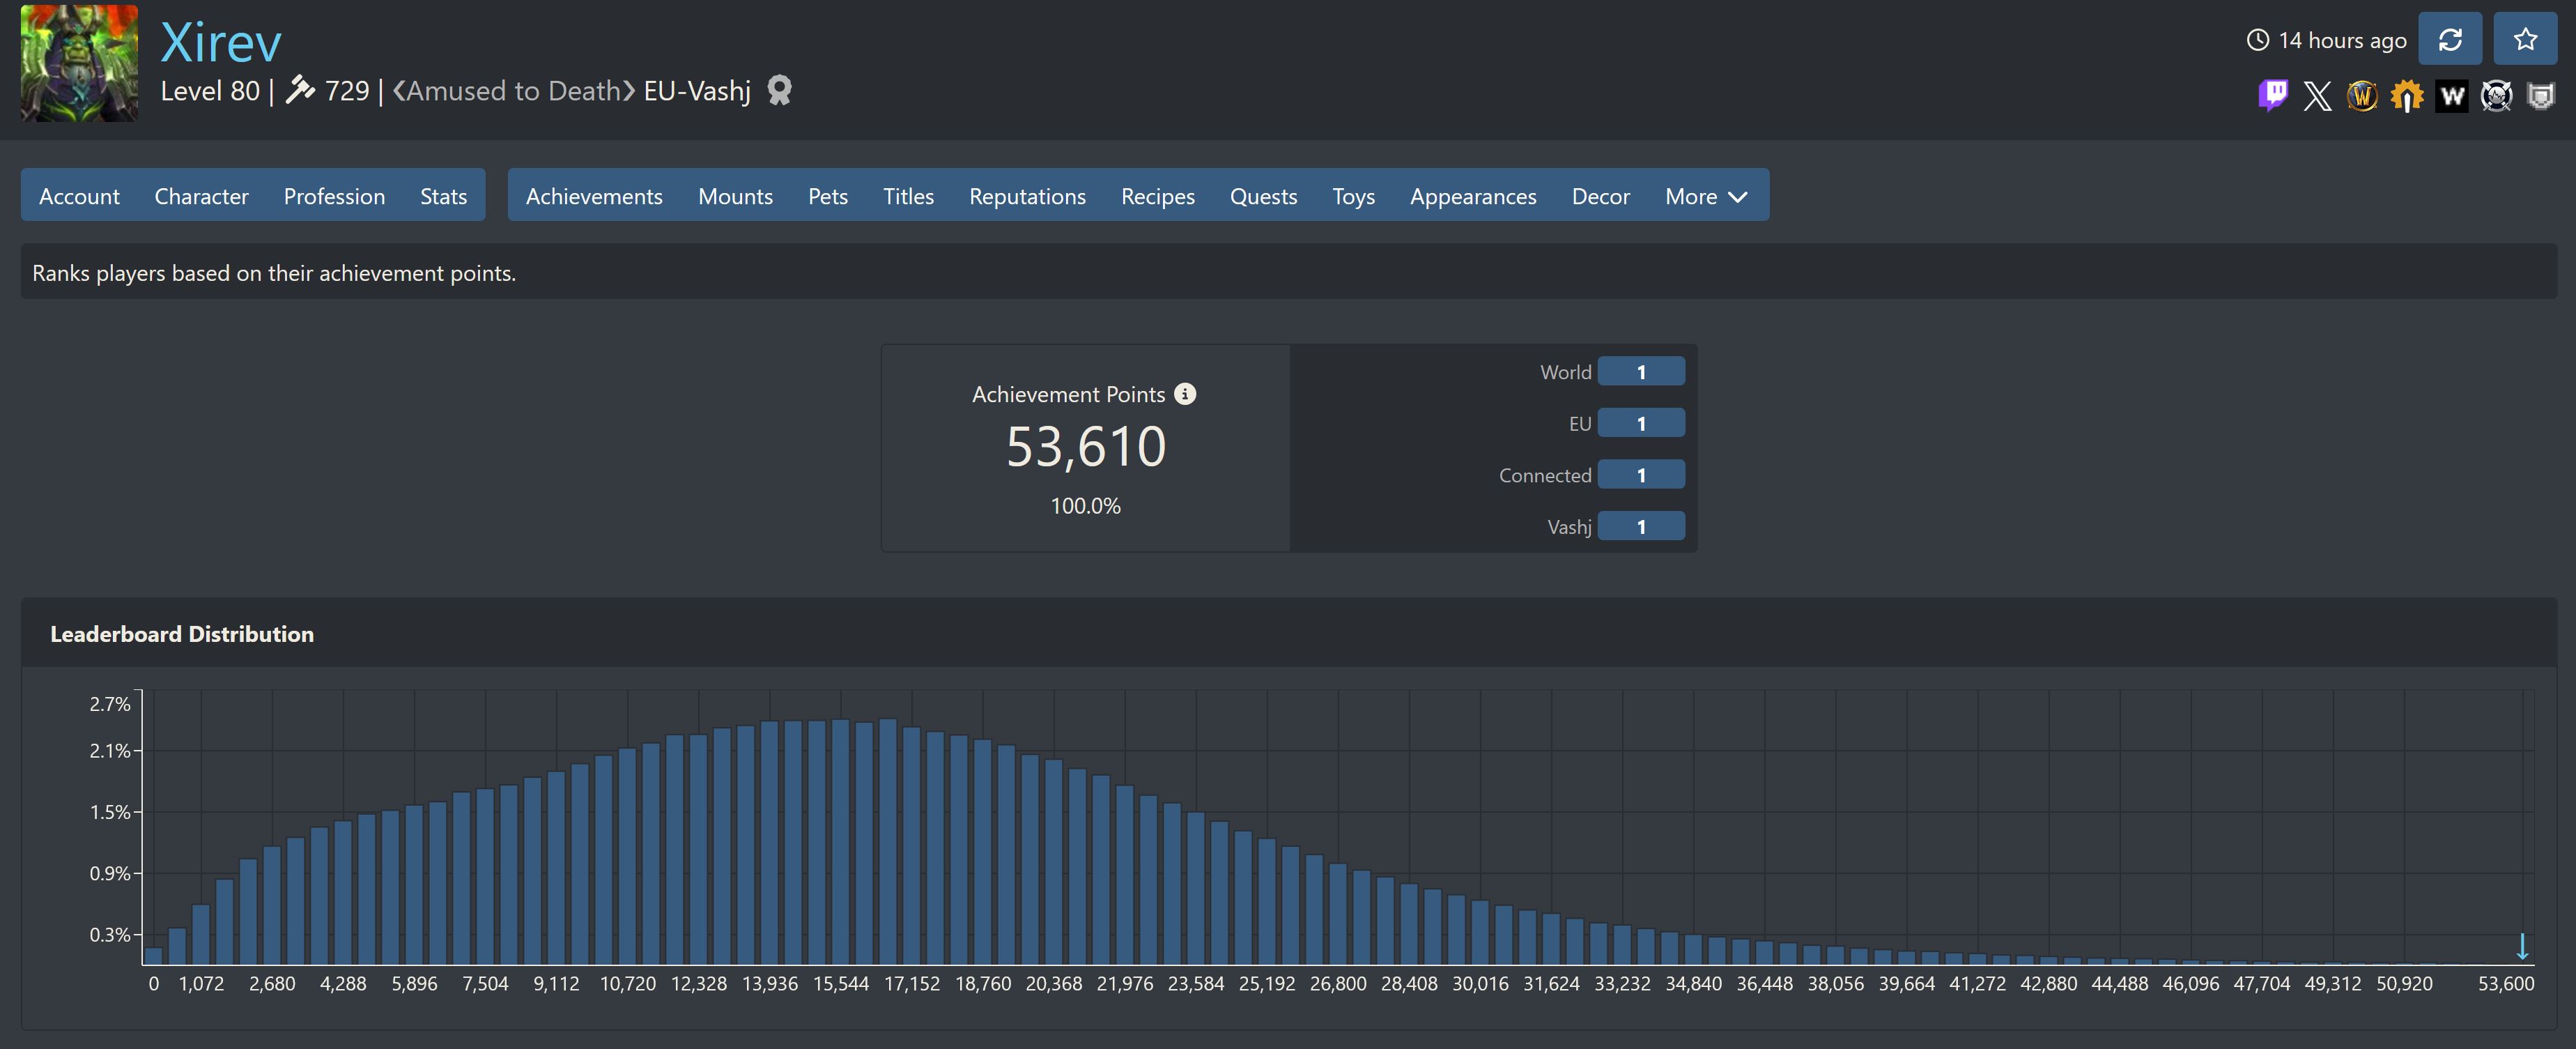The image size is (2576, 1049).
Task: Open the Twitch profile icon
Action: (2272, 96)
